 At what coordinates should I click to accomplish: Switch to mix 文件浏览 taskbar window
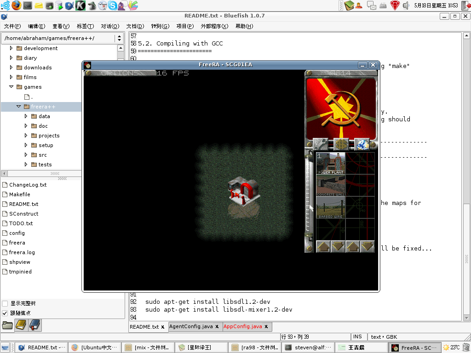148,347
